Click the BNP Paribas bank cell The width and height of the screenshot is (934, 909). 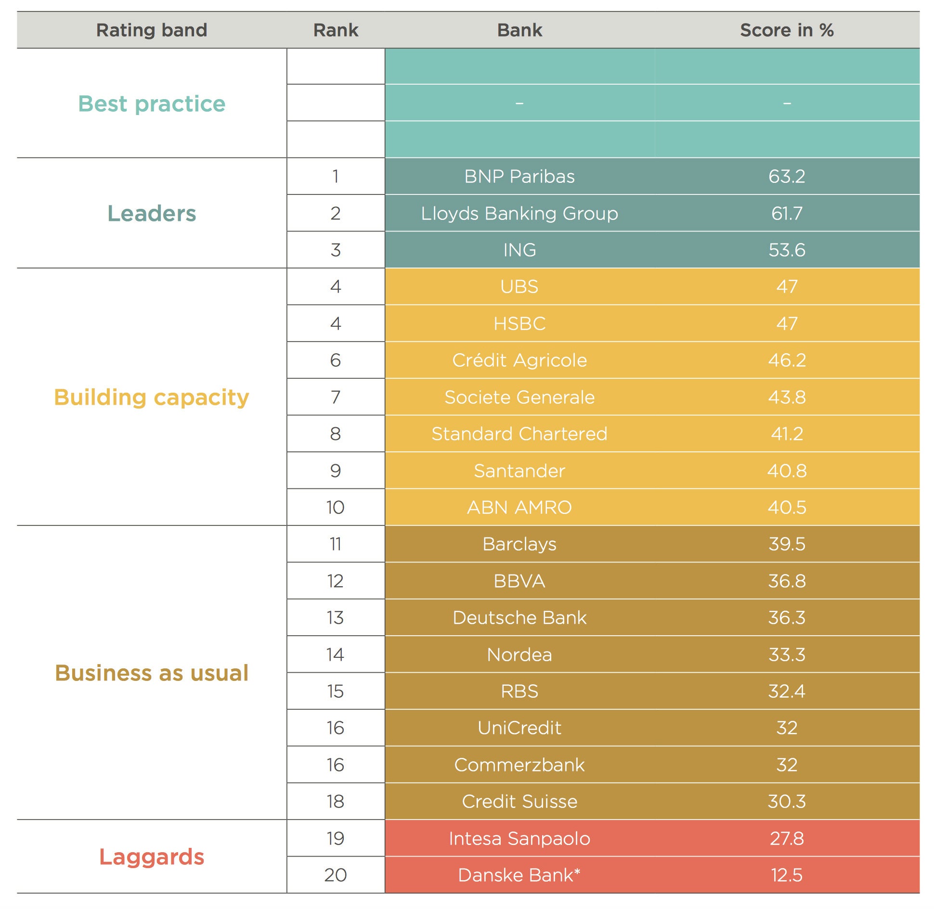point(519,177)
